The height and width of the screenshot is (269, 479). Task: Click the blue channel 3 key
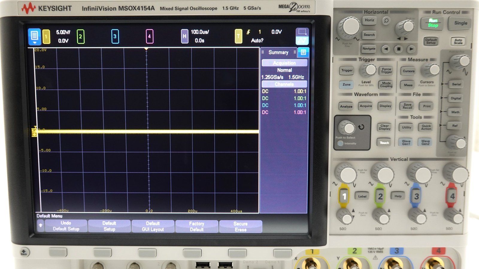point(416,196)
